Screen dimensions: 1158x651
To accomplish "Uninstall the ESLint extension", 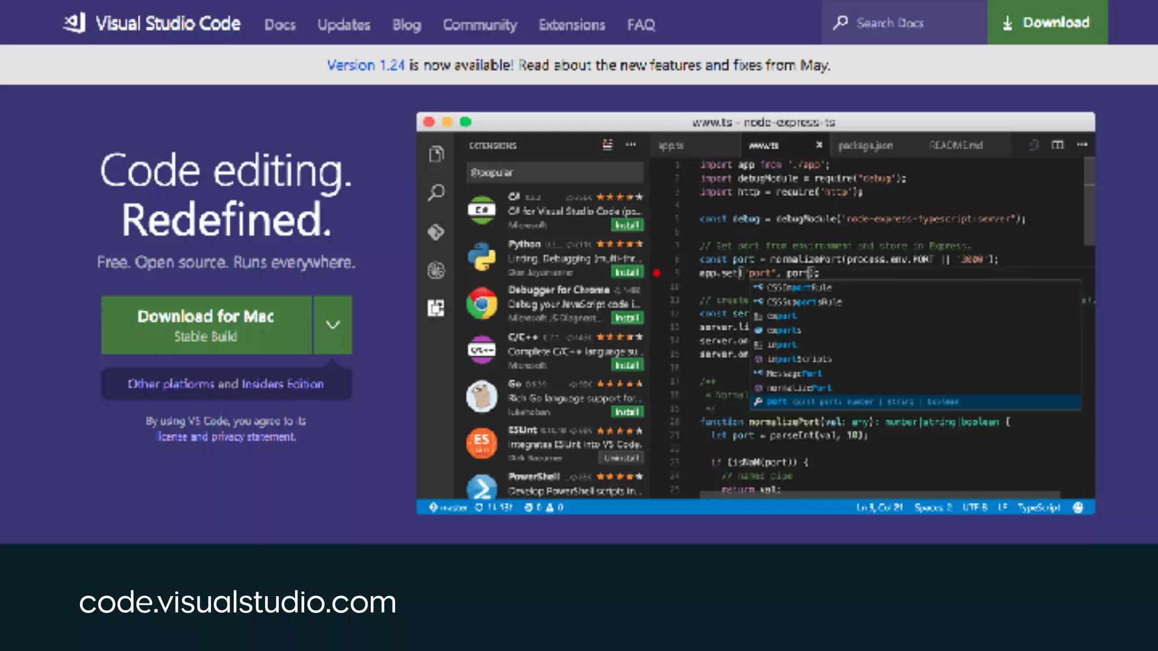I will 621,458.
